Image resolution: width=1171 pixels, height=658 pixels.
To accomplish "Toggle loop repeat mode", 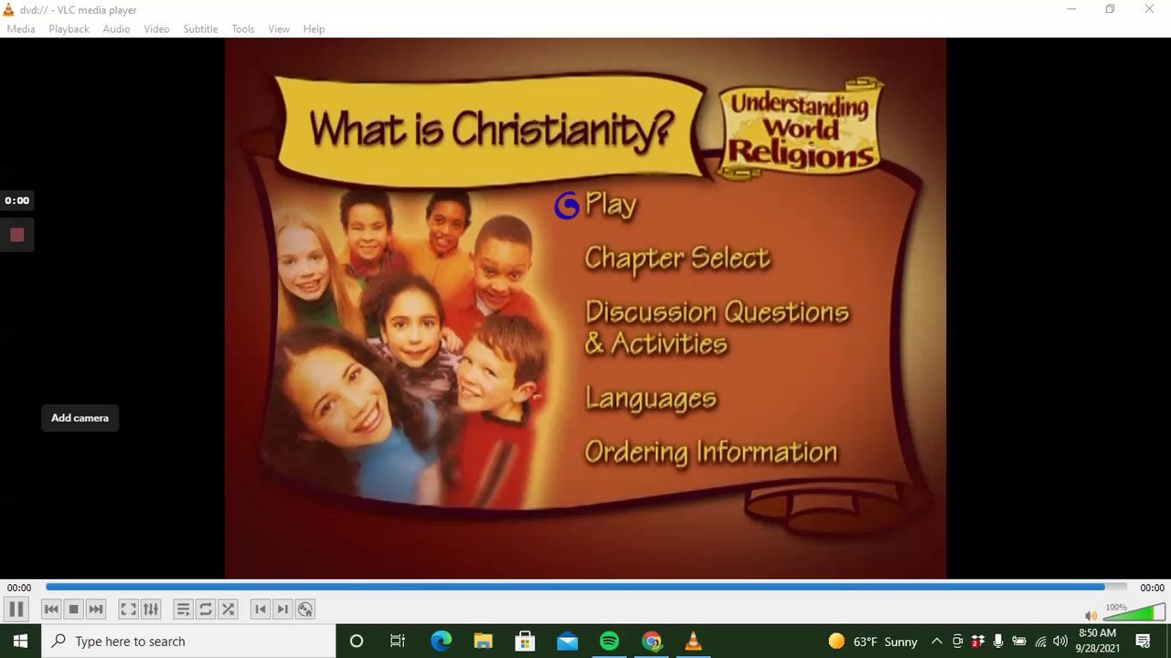I will click(x=206, y=609).
